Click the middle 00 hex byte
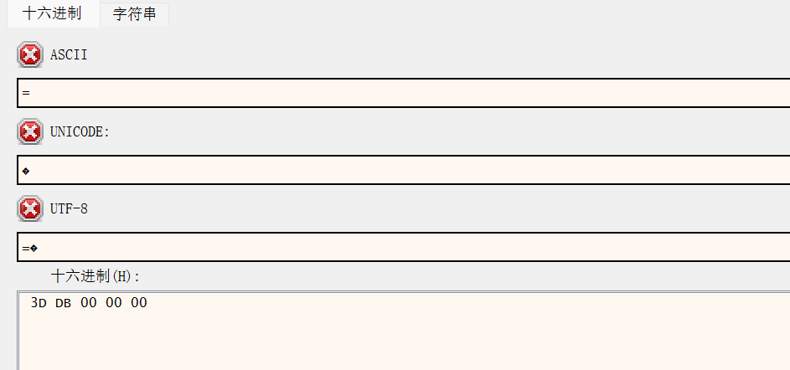The image size is (790, 370). coord(114,303)
